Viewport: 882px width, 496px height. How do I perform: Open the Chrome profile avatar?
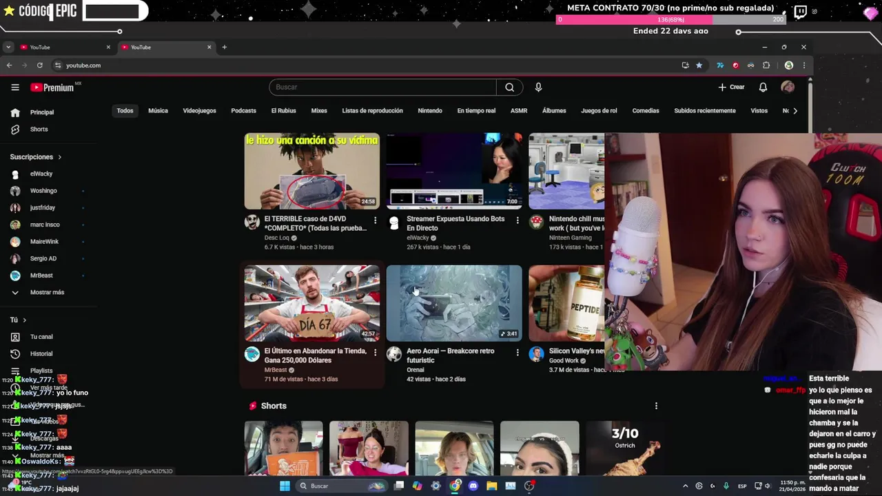(789, 65)
